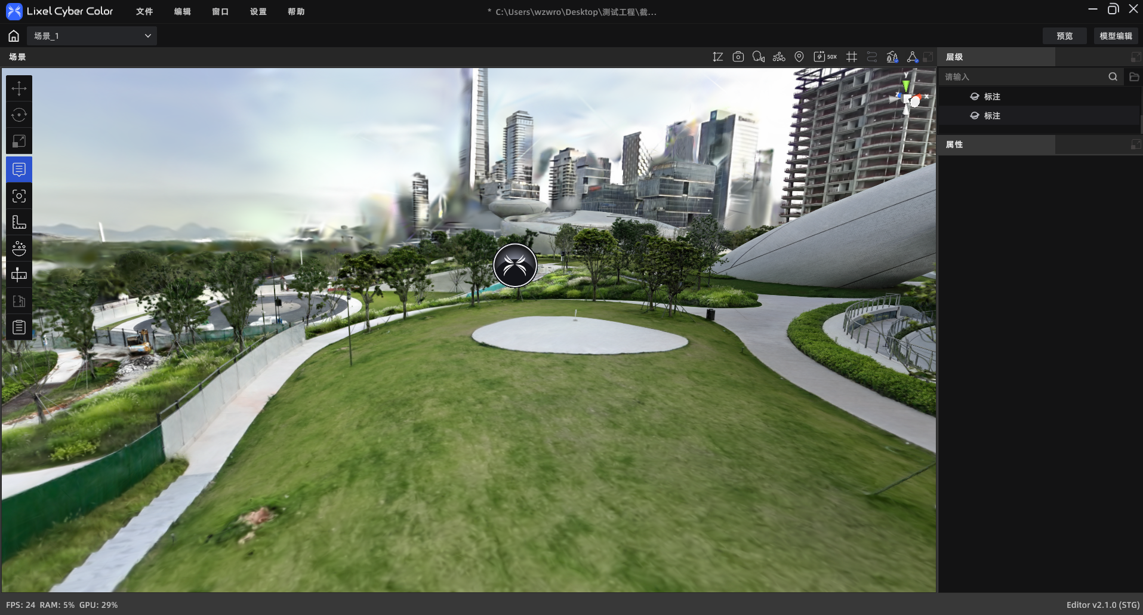1143x615 pixels.
Task: Open the 场景_1 scene dropdown
Action: [92, 36]
